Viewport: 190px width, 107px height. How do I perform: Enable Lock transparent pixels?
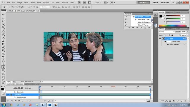coord(164,35)
